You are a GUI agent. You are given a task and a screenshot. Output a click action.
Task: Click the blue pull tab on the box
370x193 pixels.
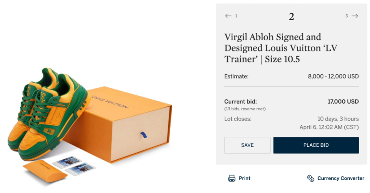pos(143,136)
